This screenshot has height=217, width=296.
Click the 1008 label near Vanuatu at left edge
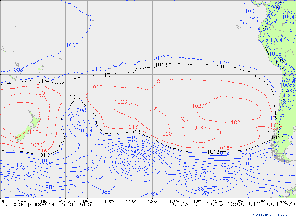tap(17, 70)
